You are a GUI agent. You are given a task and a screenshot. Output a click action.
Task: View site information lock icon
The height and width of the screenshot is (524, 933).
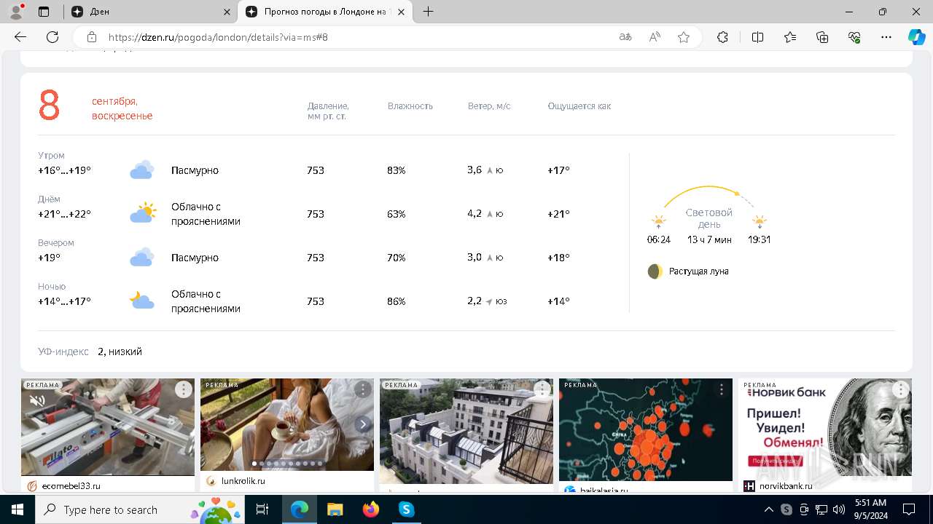(x=91, y=37)
